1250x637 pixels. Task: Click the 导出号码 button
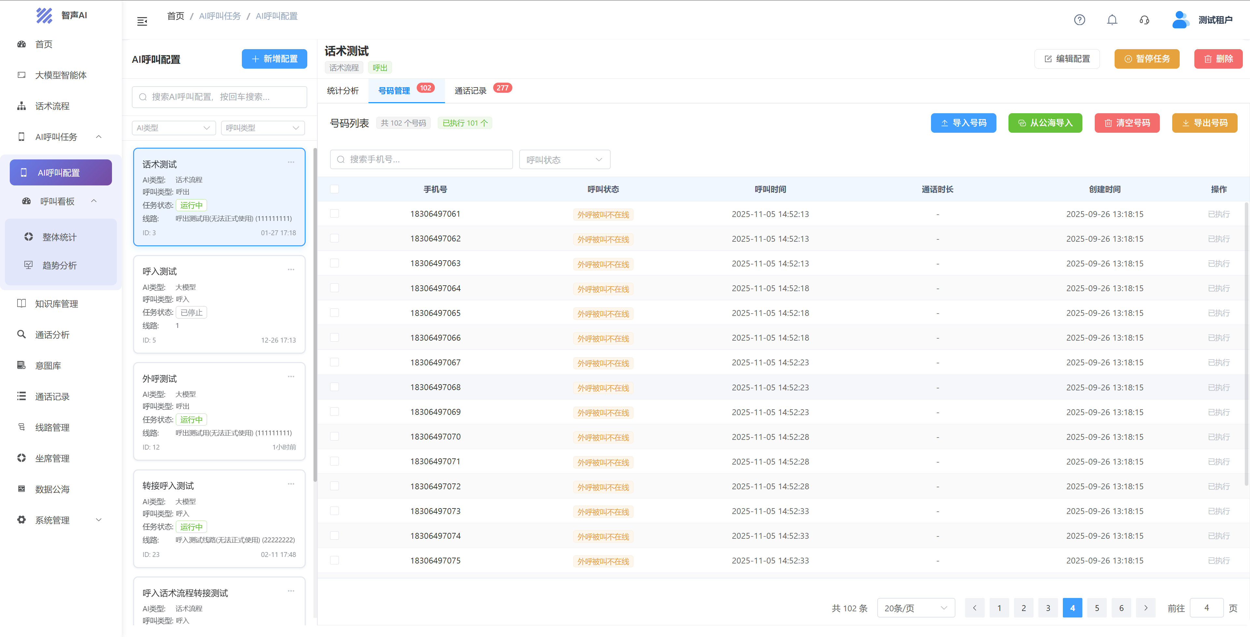point(1204,123)
